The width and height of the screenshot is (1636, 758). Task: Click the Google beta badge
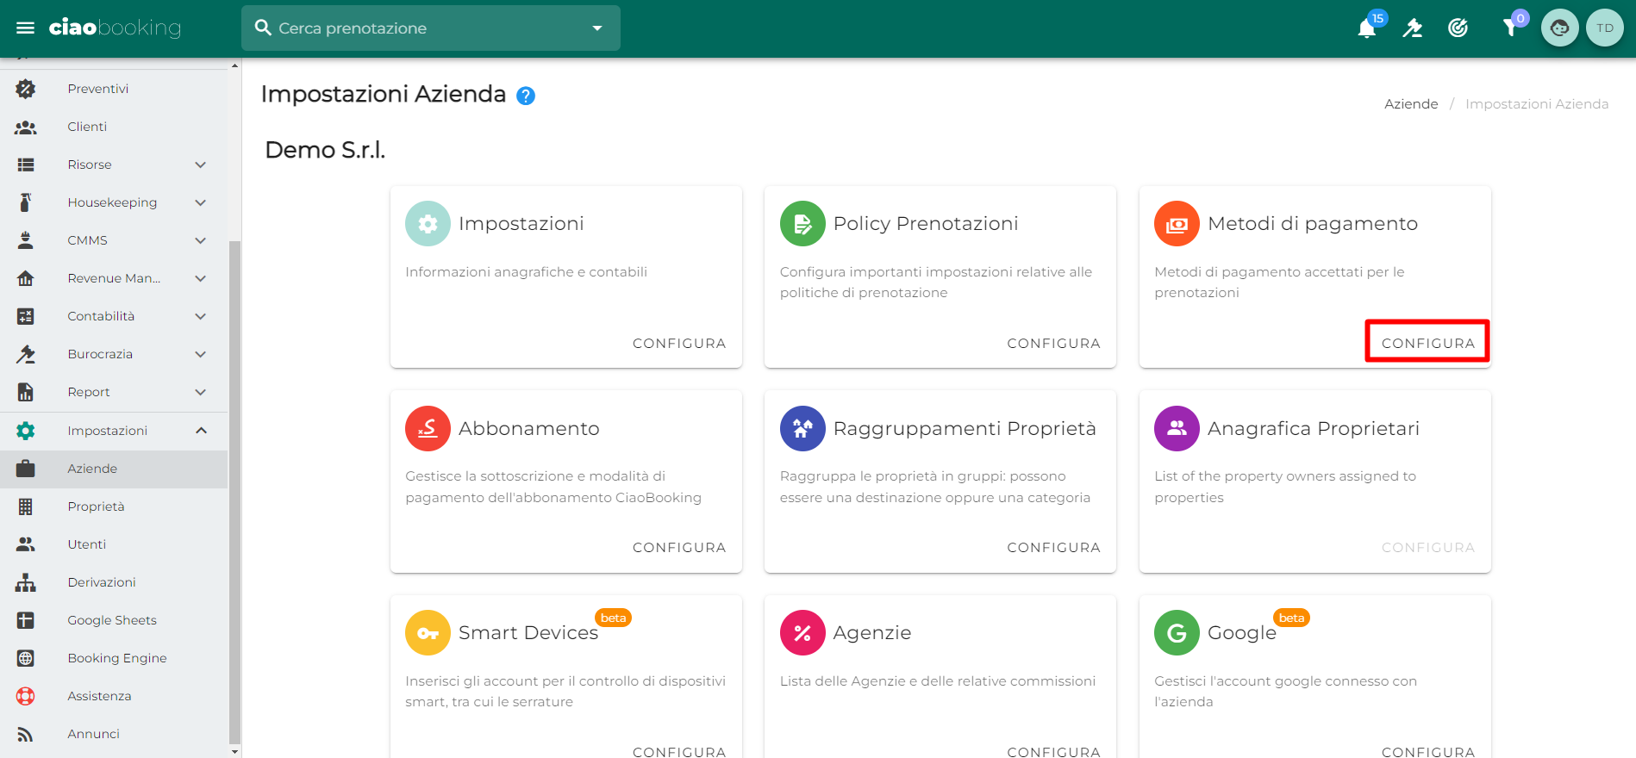tap(1291, 618)
